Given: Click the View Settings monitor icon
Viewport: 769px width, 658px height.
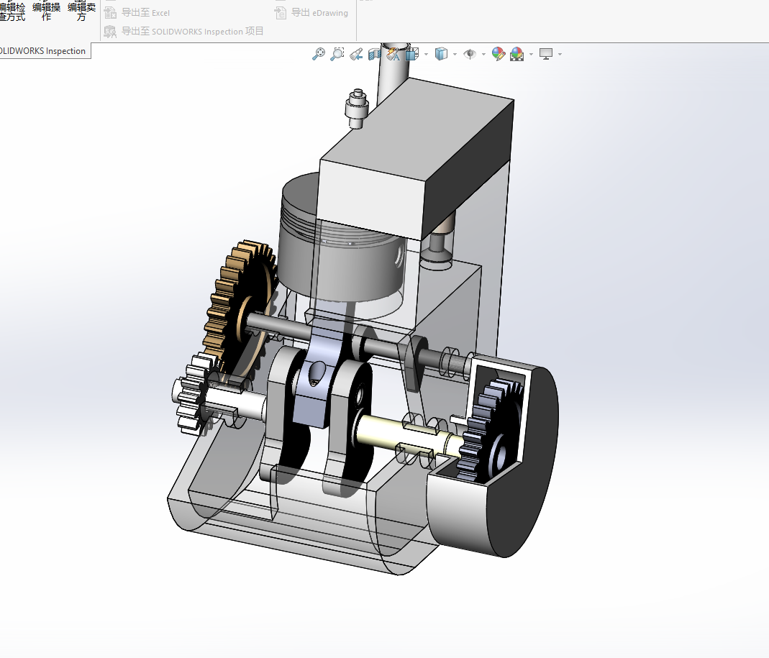Looking at the screenshot, I should [x=546, y=54].
